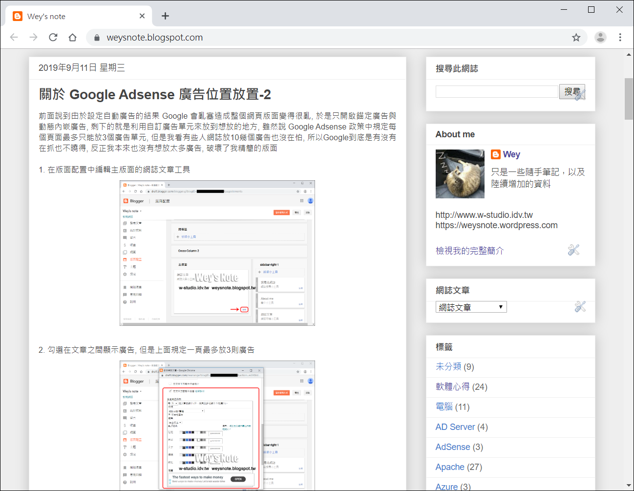
Task: Open the 電腦 label link
Action: pyautogui.click(x=444, y=406)
